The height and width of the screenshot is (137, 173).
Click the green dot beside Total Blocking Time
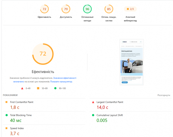pos(7,115)
